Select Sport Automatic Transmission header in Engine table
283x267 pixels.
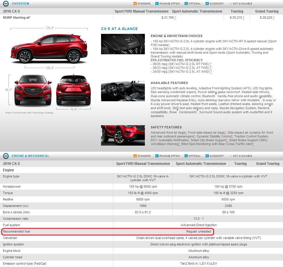(x=201, y=164)
